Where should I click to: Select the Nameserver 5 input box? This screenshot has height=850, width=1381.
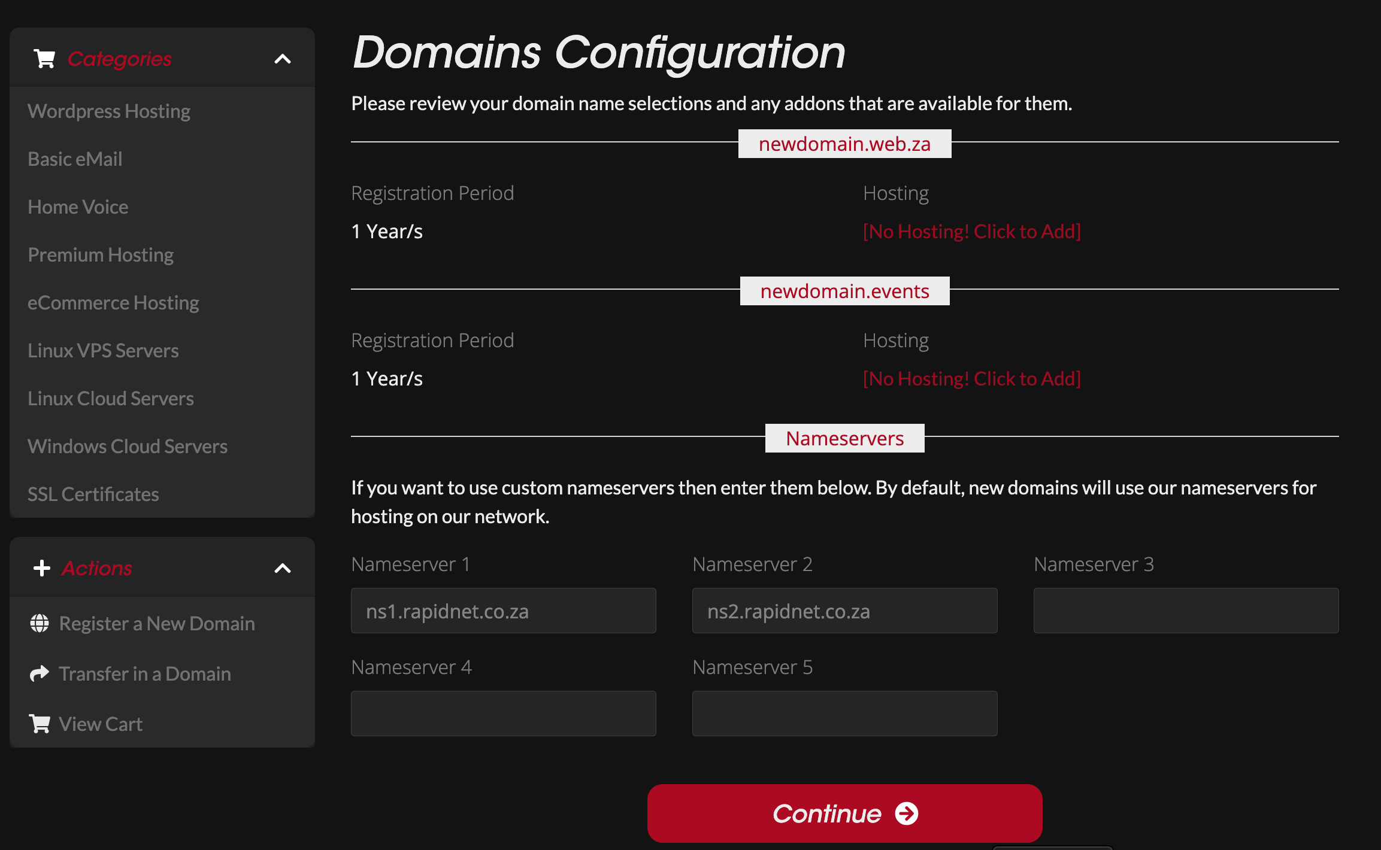pos(844,714)
